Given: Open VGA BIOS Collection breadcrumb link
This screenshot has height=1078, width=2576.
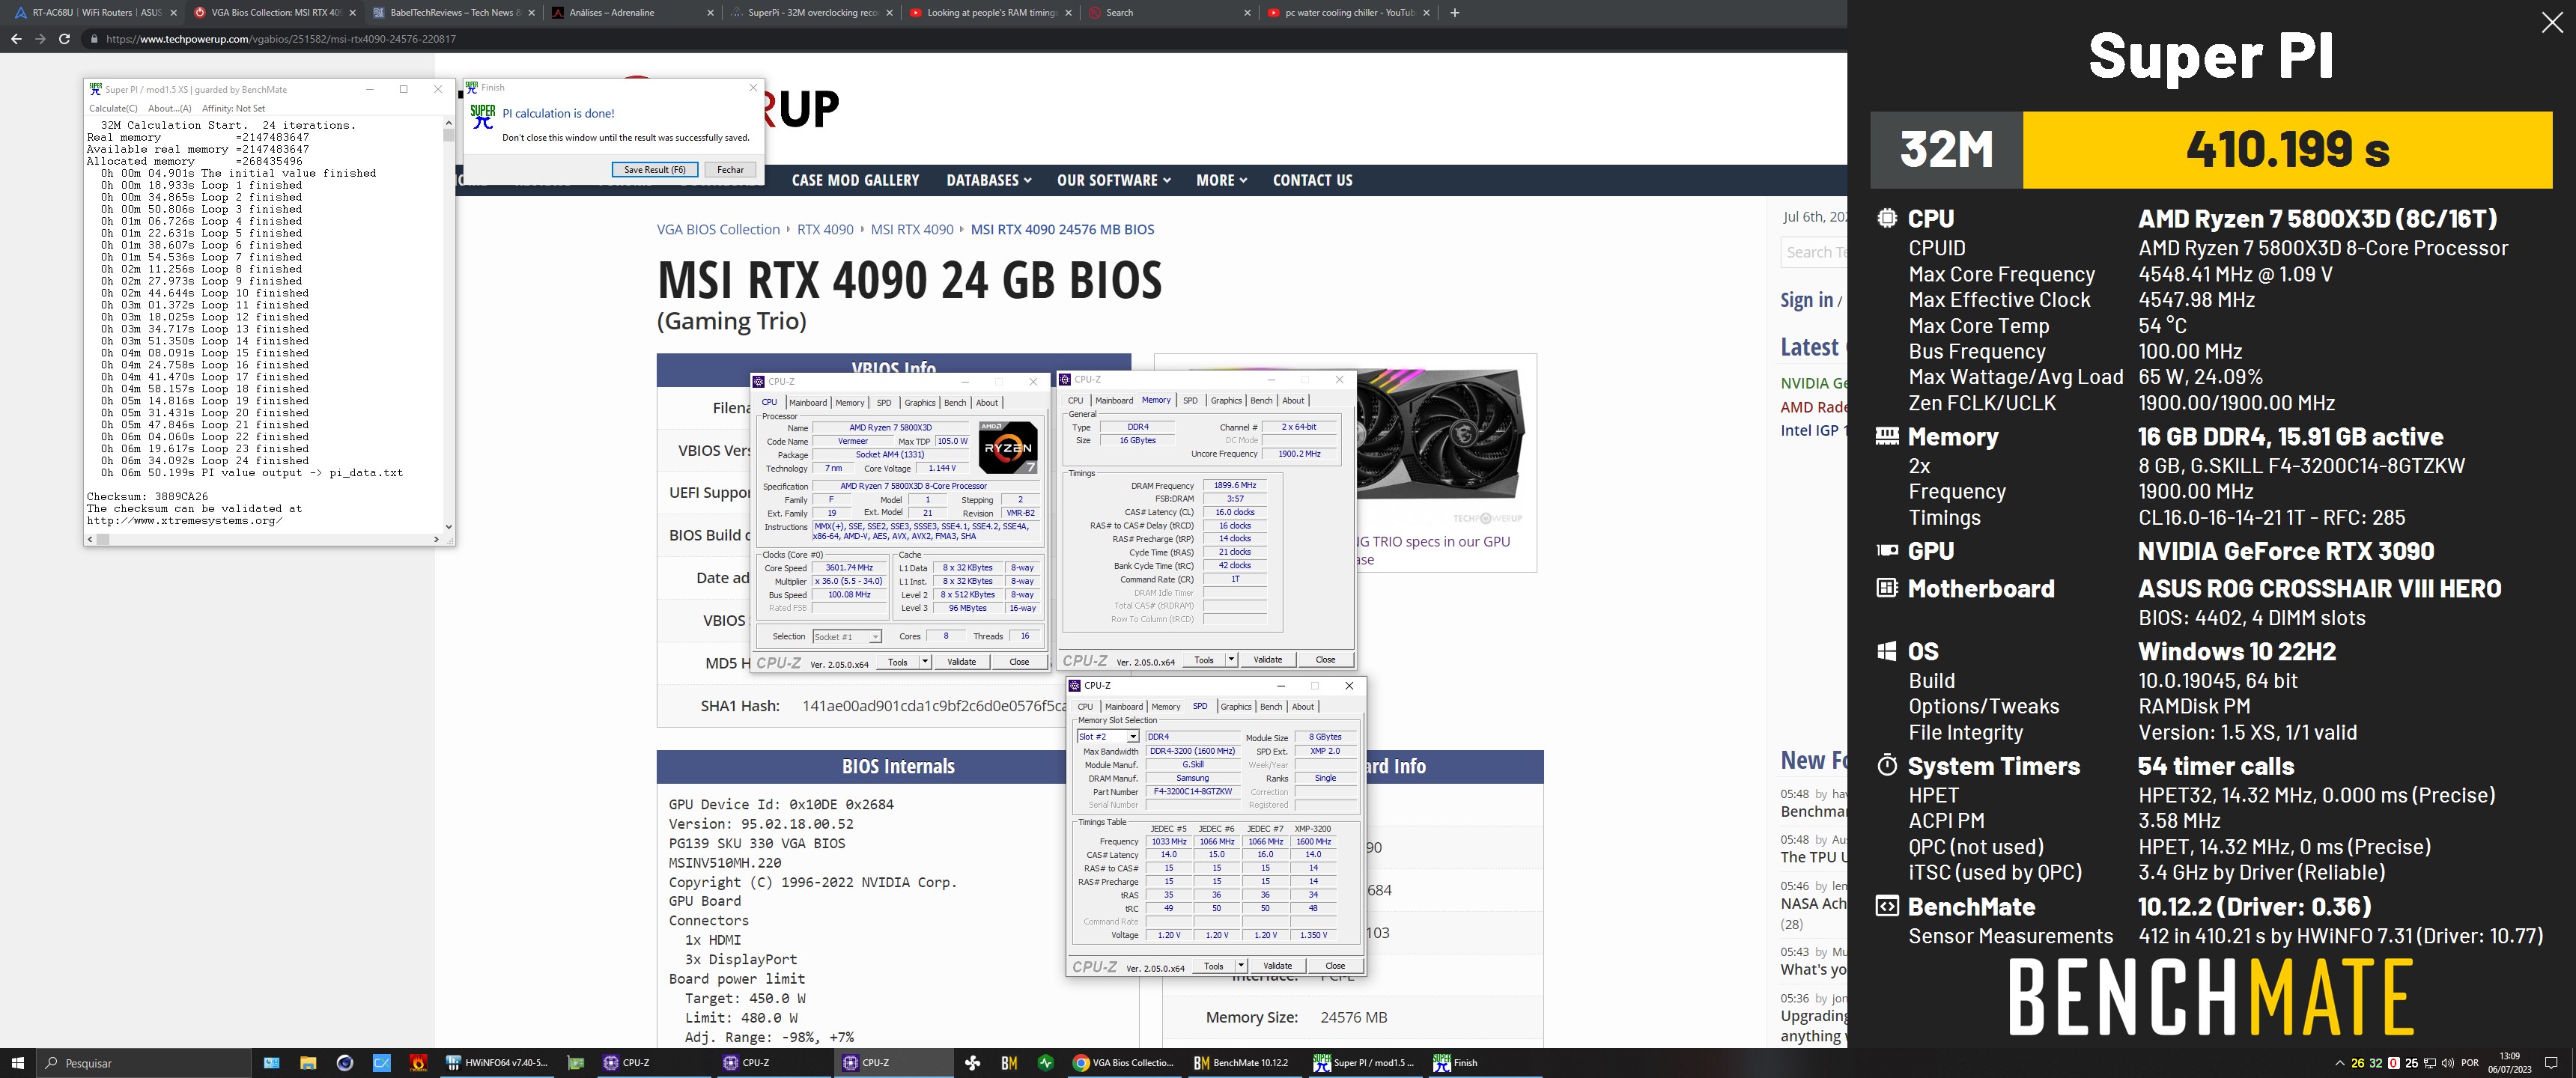Looking at the screenshot, I should (718, 229).
